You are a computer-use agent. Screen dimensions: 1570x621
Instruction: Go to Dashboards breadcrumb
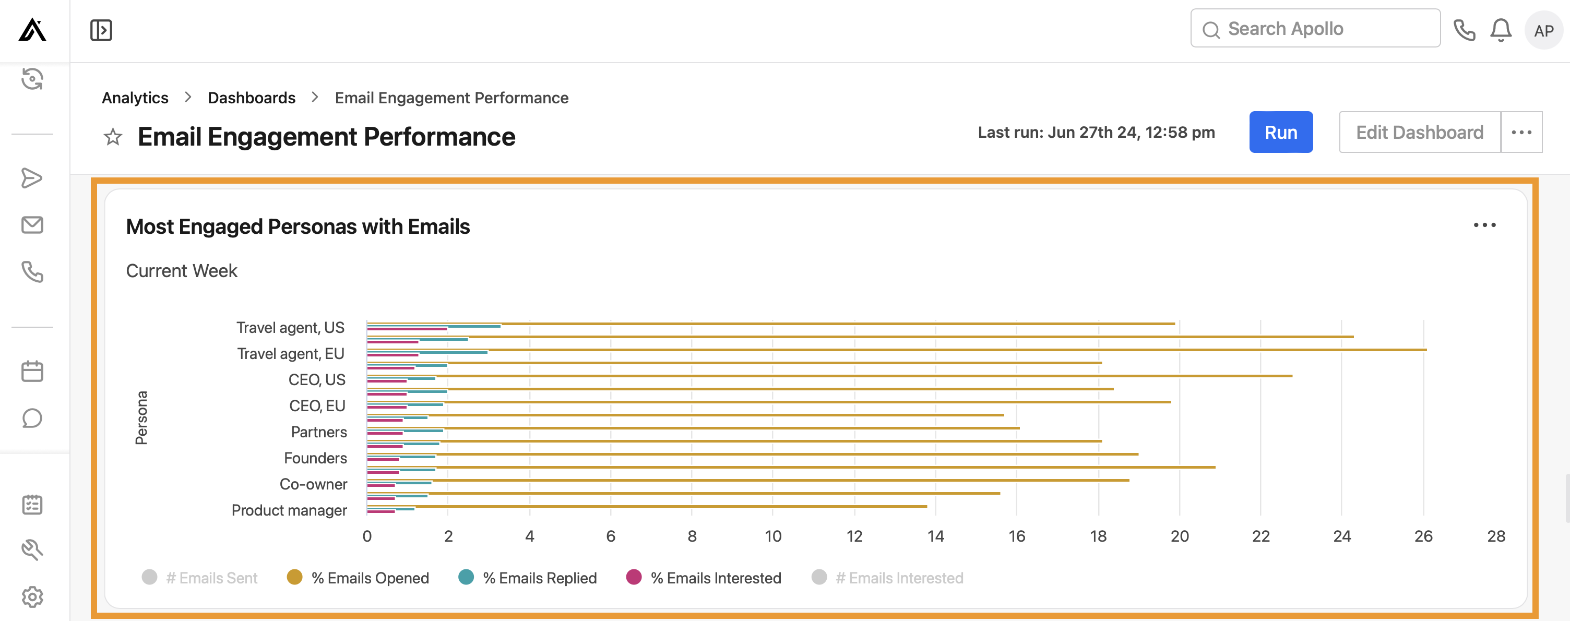tap(251, 98)
